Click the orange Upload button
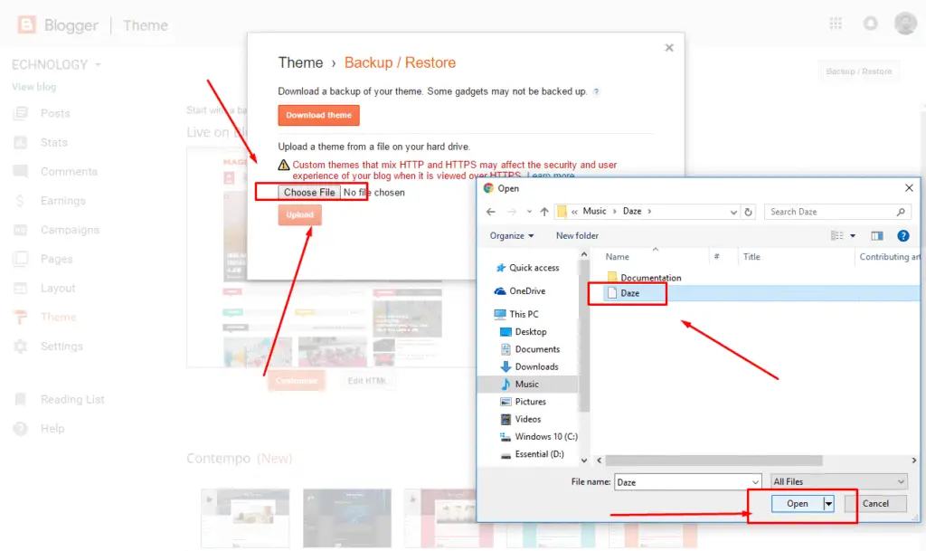 click(300, 215)
